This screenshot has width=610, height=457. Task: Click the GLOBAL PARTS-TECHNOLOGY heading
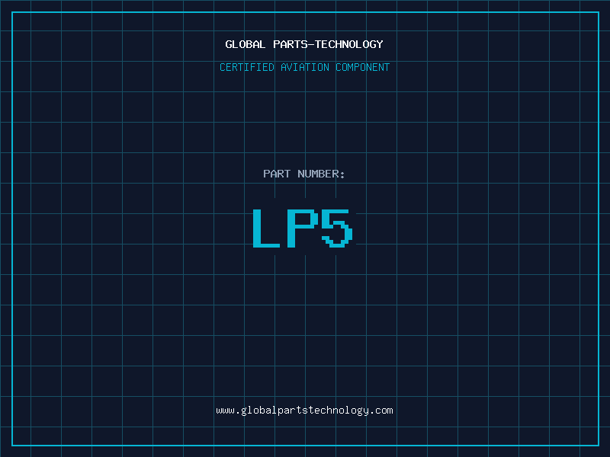[304, 44]
